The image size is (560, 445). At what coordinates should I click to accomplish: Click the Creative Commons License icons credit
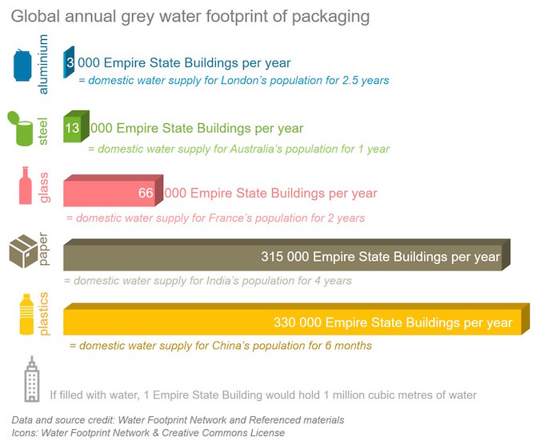pyautogui.click(x=148, y=433)
